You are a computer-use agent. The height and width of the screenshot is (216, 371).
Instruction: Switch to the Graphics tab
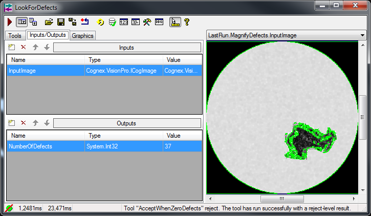coord(82,36)
